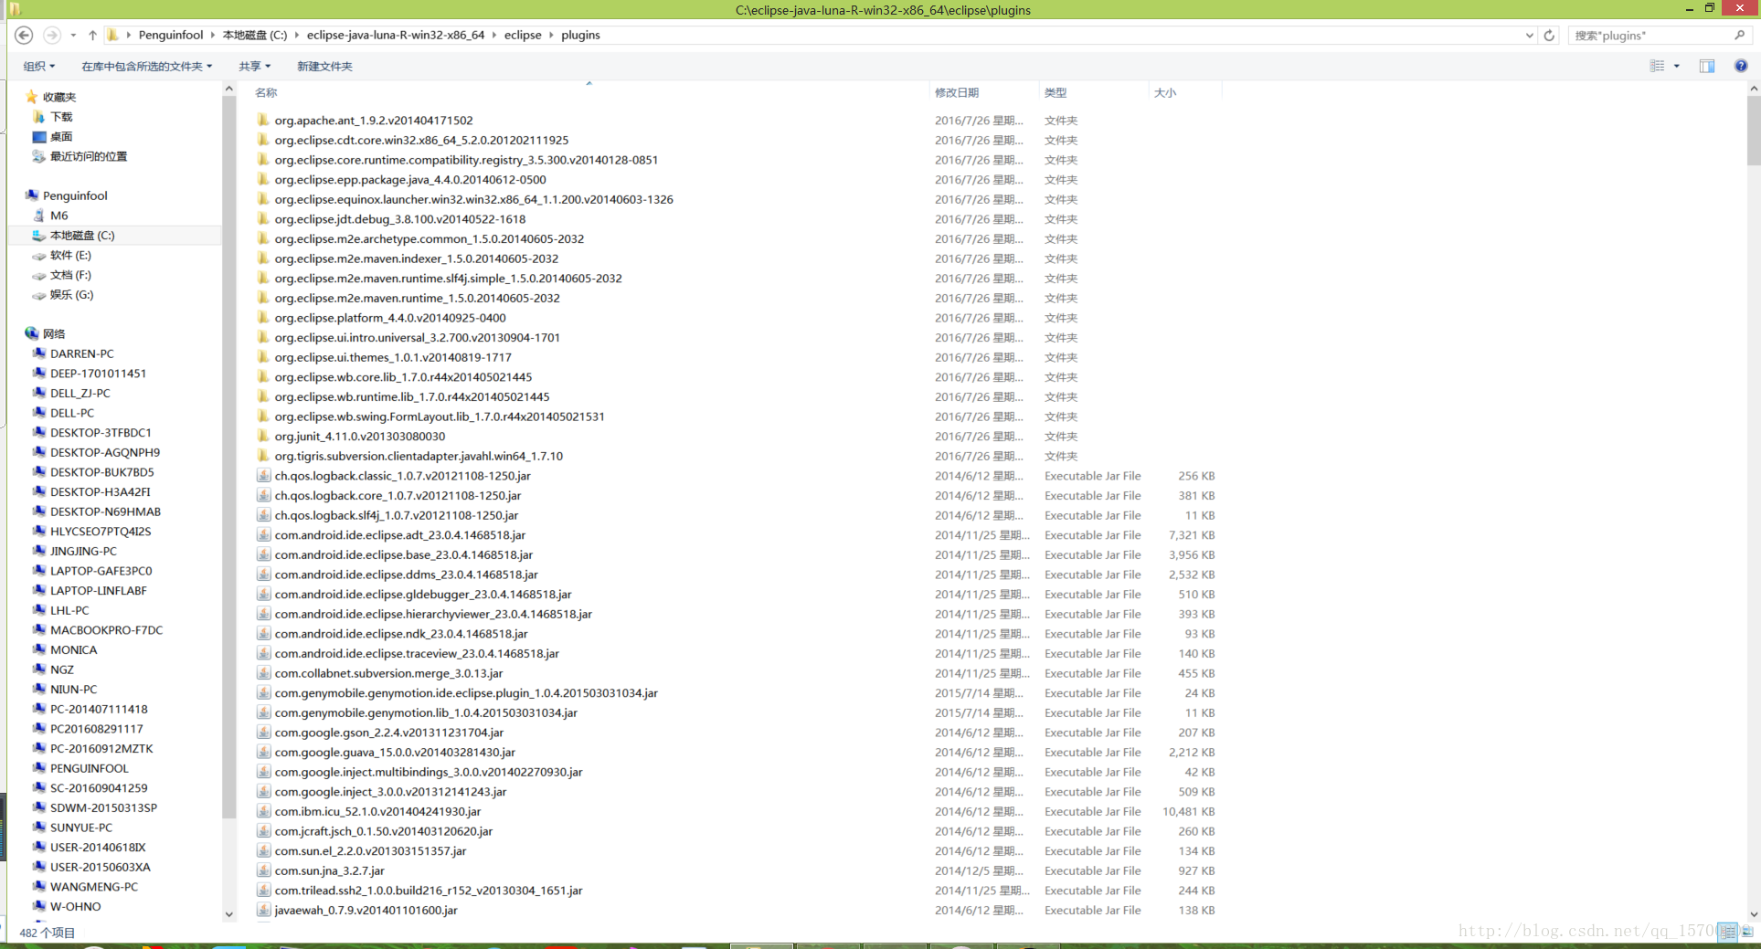1761x949 pixels.
Task: Change view layout icon
Action: pos(1657,66)
